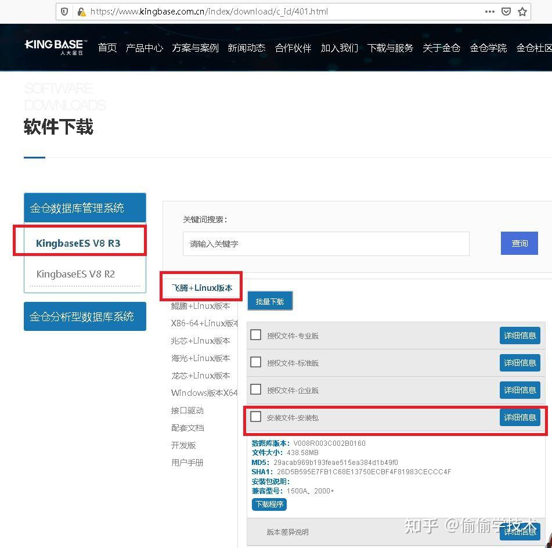The image size is (552, 548).
Task: Open 详细信息 for 授权文件-企业版
Action: 519,390
